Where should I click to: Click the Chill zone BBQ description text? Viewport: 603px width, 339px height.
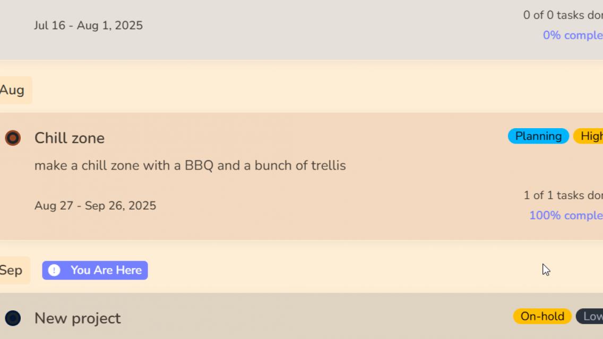pyautogui.click(x=190, y=166)
